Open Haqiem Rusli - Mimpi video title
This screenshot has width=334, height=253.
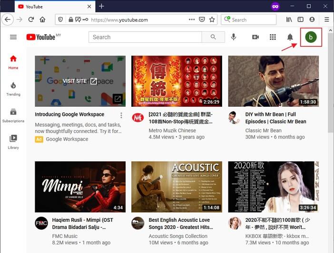pos(83,224)
